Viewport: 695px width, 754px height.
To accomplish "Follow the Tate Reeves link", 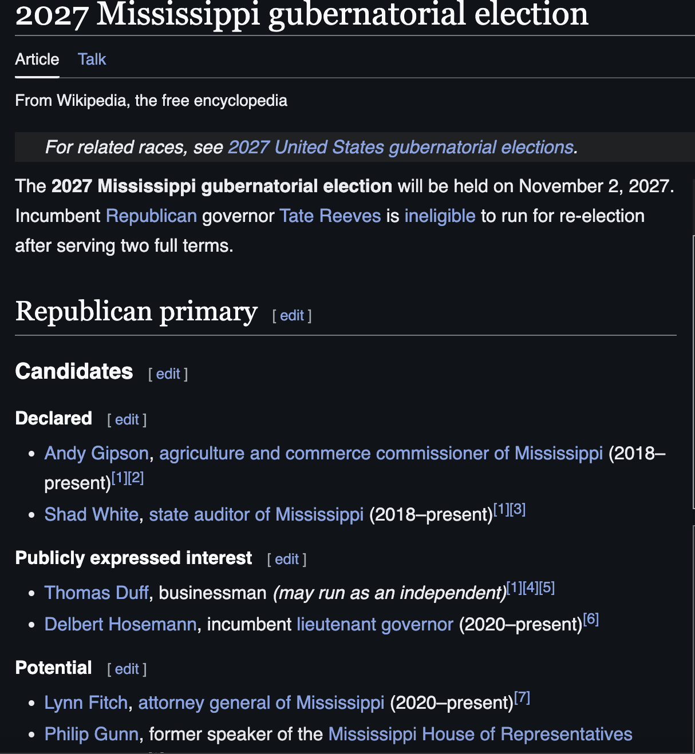I will pyautogui.click(x=330, y=216).
